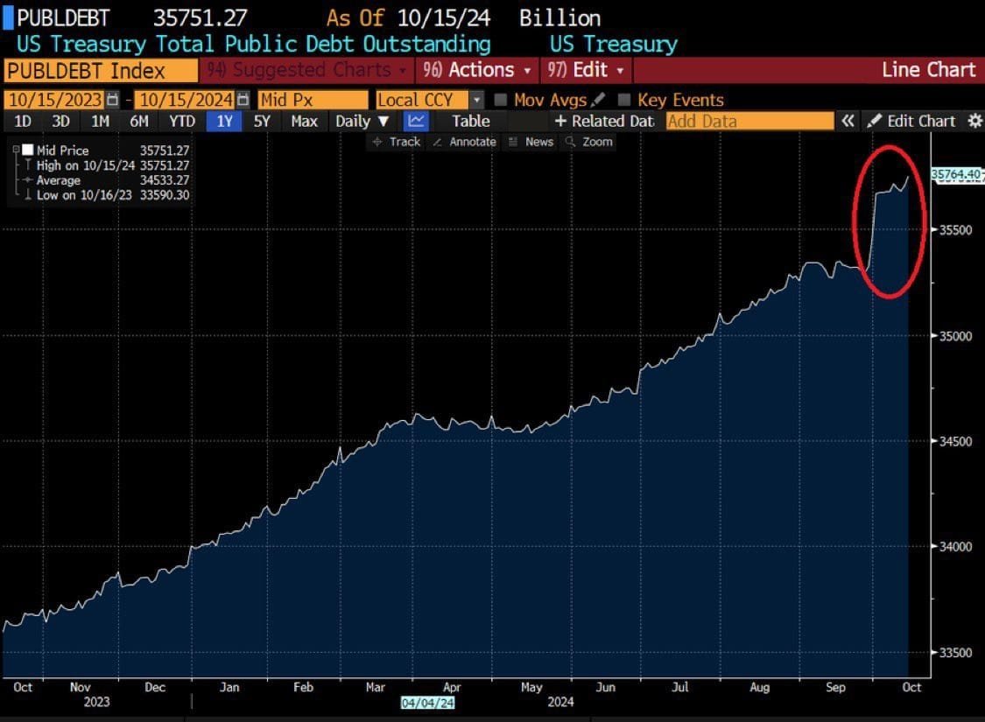The width and height of the screenshot is (985, 722).
Task: Click the double-left collapse arrows icon
Action: point(848,122)
